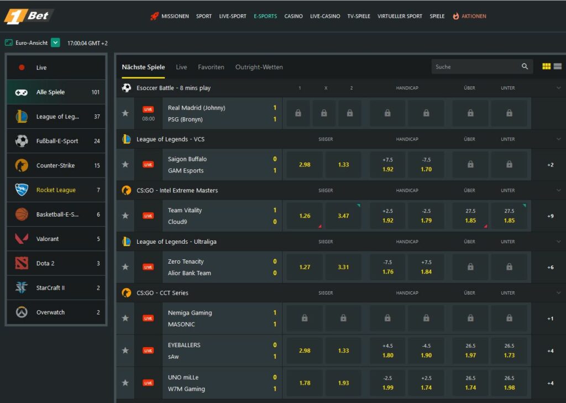Click the CS:GO CCT Series header icon
Screen dimensions: 566x403
(x=127, y=293)
